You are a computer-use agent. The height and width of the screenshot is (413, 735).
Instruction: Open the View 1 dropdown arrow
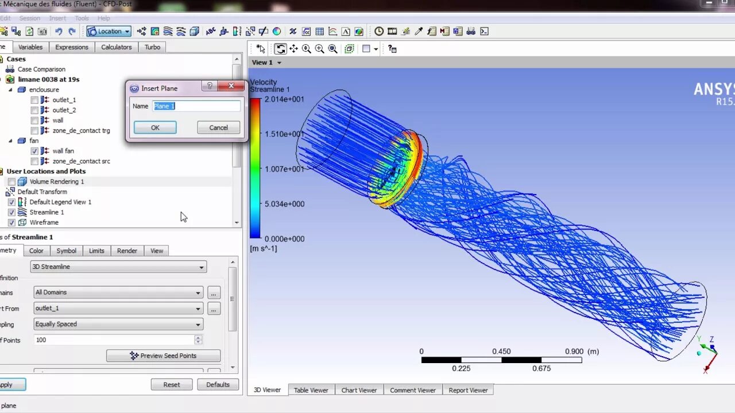(x=279, y=63)
